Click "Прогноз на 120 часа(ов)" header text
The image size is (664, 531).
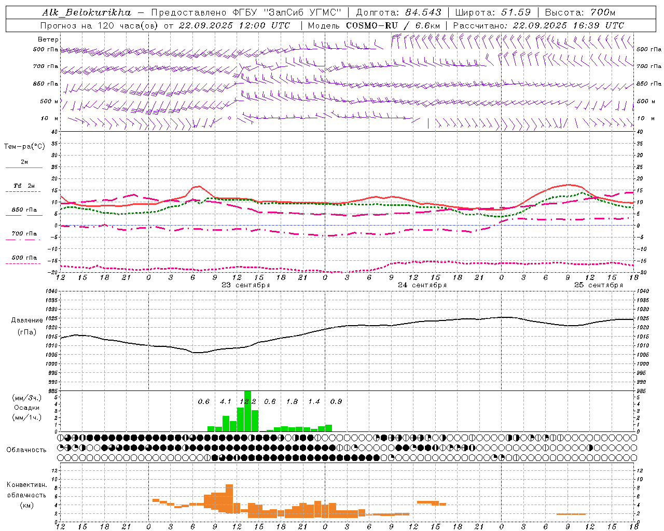pyautogui.click(x=99, y=25)
